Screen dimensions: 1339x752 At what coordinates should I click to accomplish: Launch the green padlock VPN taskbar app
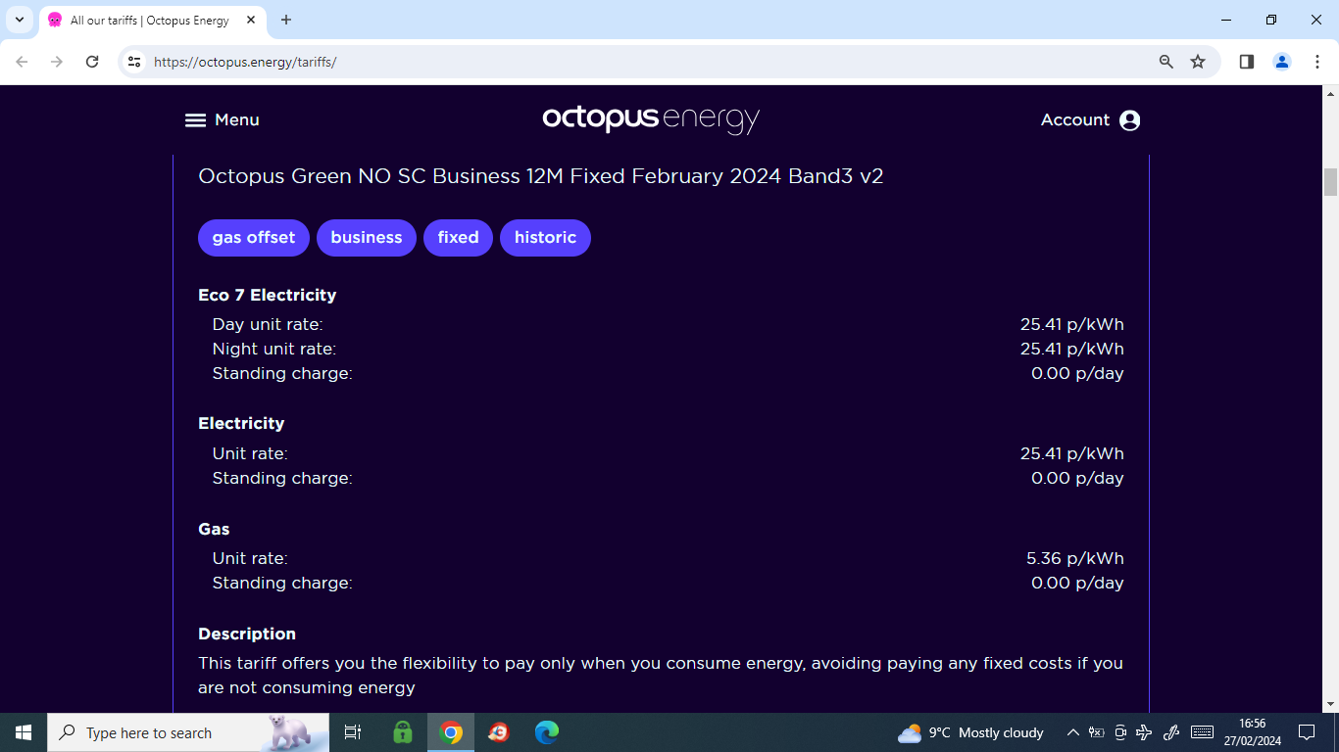pos(403,732)
